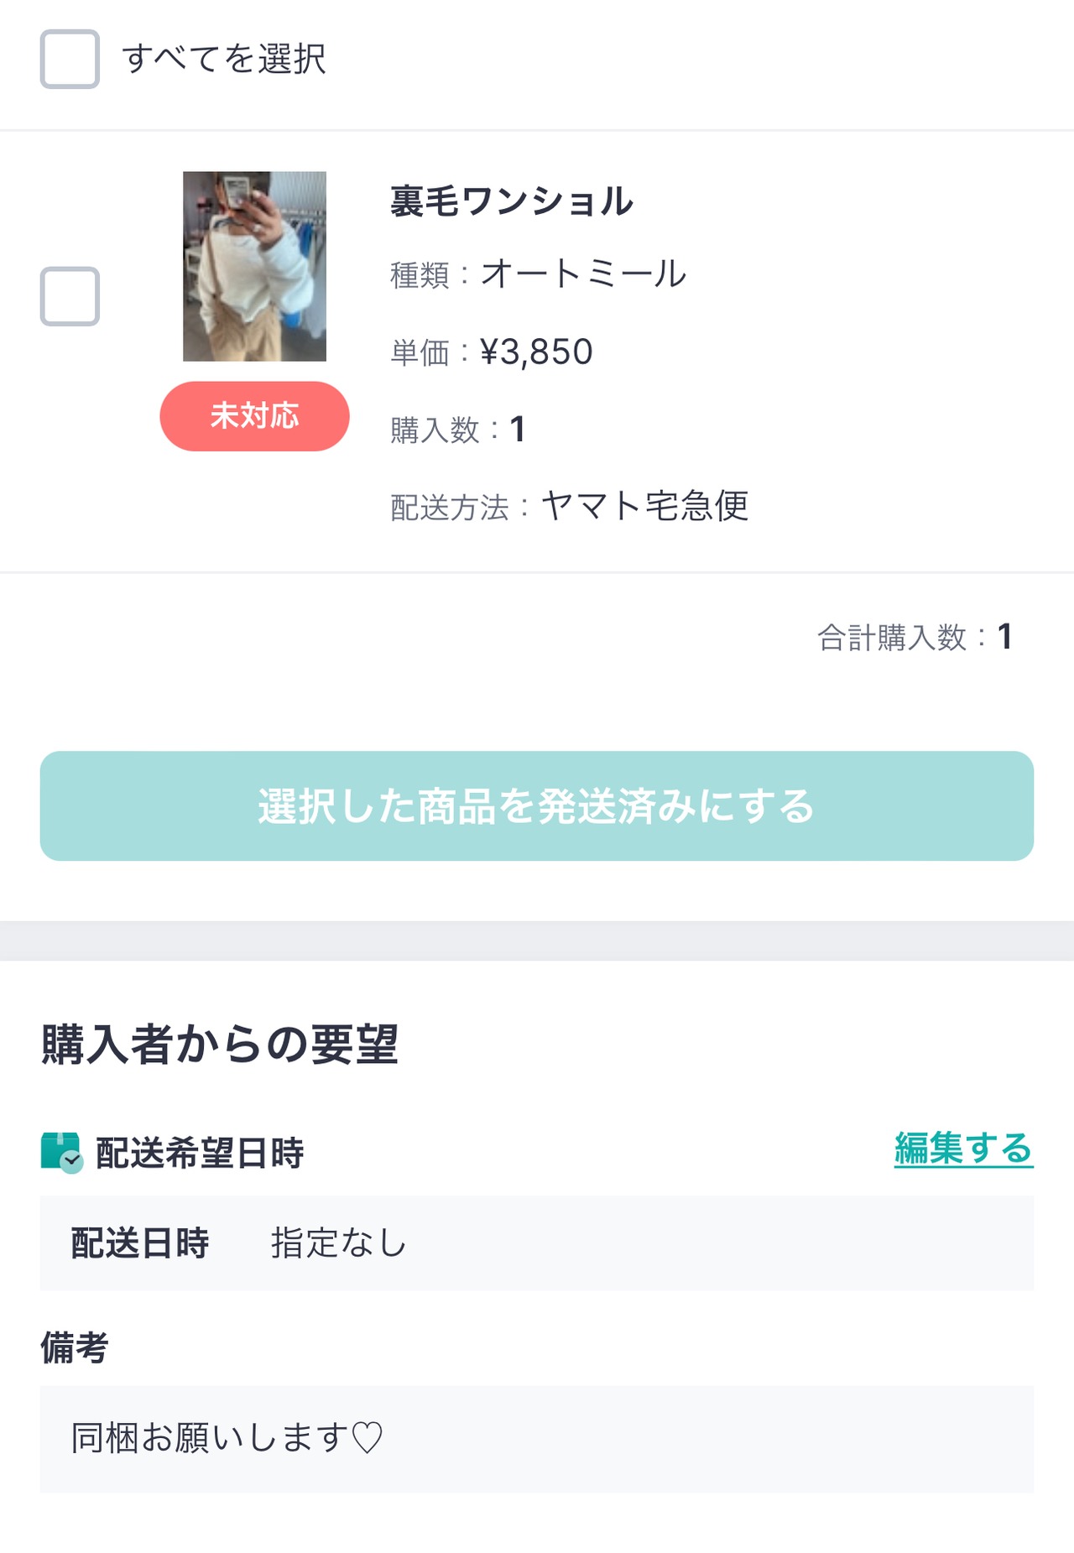1074x1553 pixels.
Task: Click the 未対応 status badge
Action: click(x=254, y=416)
